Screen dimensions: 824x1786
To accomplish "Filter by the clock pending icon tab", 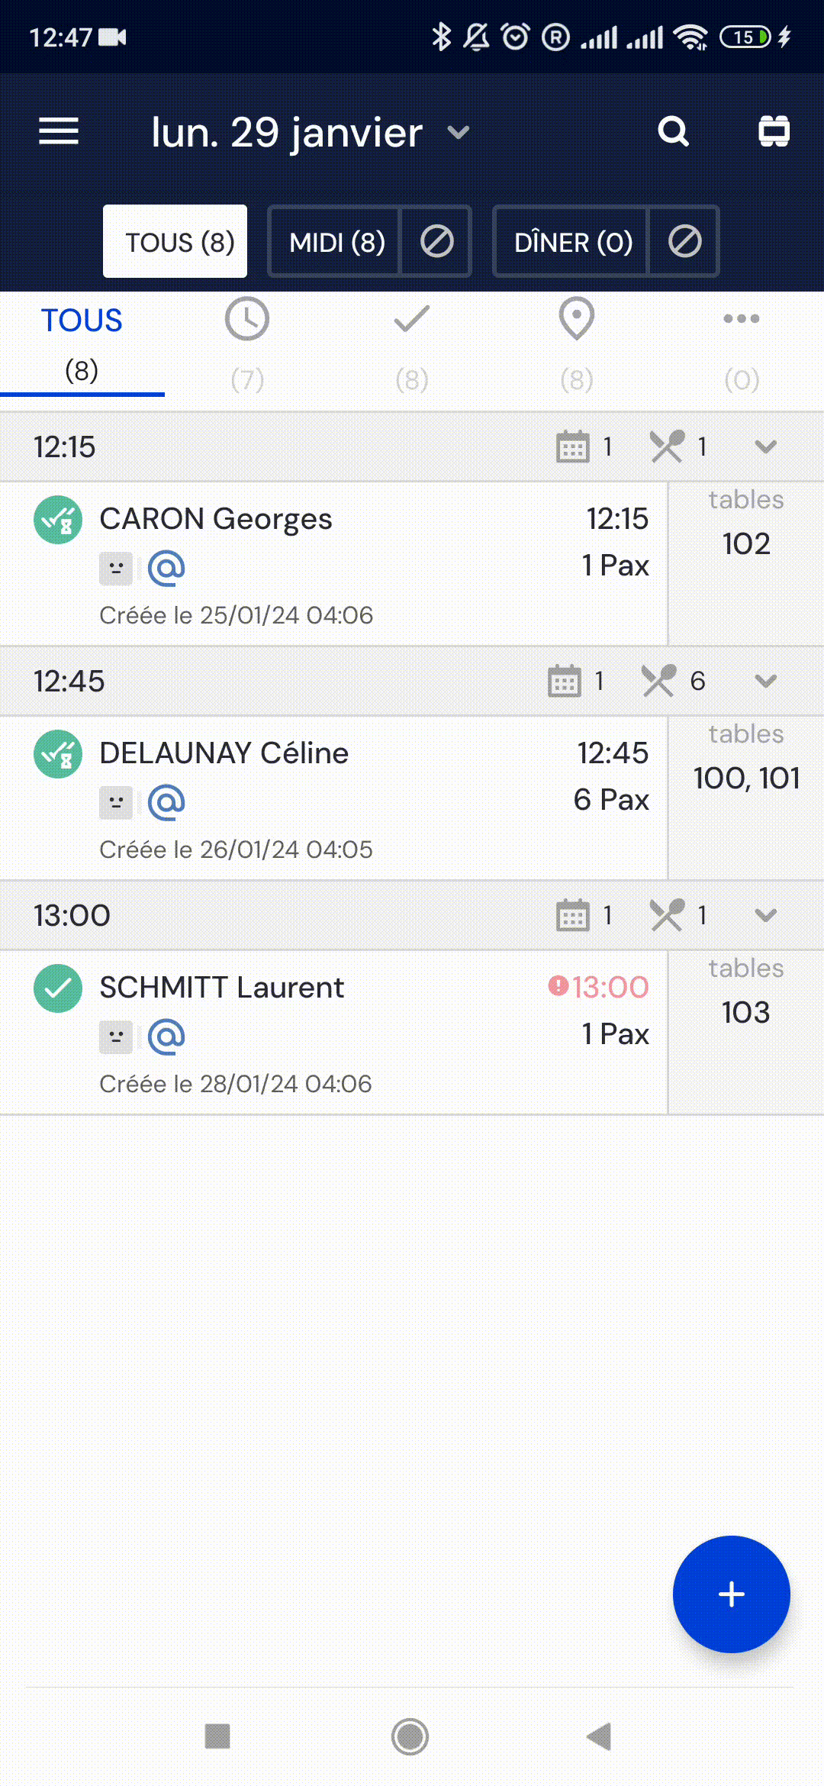I will pos(247,345).
